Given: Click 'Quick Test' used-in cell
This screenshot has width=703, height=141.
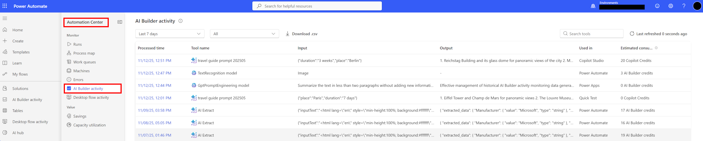Looking at the screenshot, I should (x=588, y=98).
